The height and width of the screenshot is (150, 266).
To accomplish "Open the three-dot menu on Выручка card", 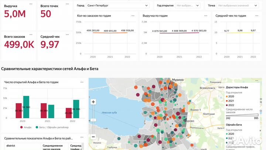I will [31, 4].
